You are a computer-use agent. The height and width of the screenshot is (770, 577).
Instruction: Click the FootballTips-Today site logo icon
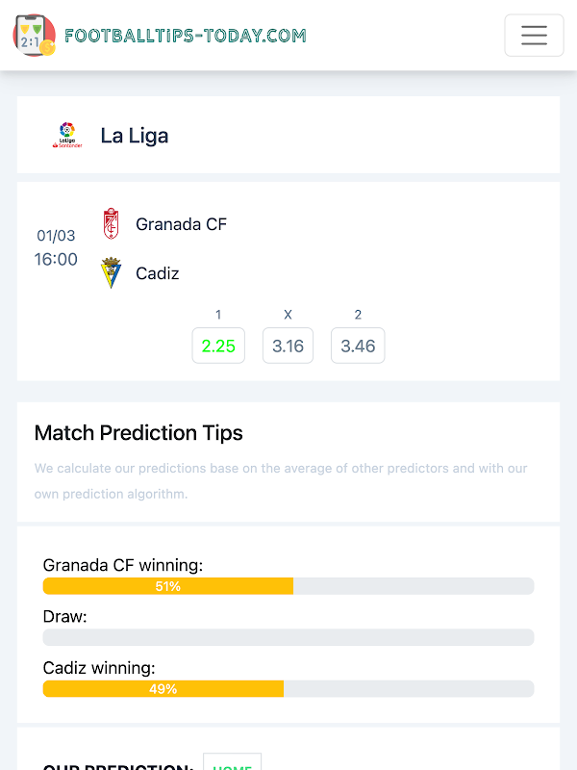coord(34,36)
